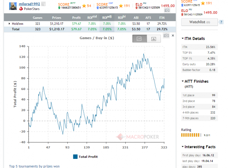Expand the Hold'em row triangle
Image resolution: width=228 pixels, height=168 pixels.
click(x=9, y=24)
